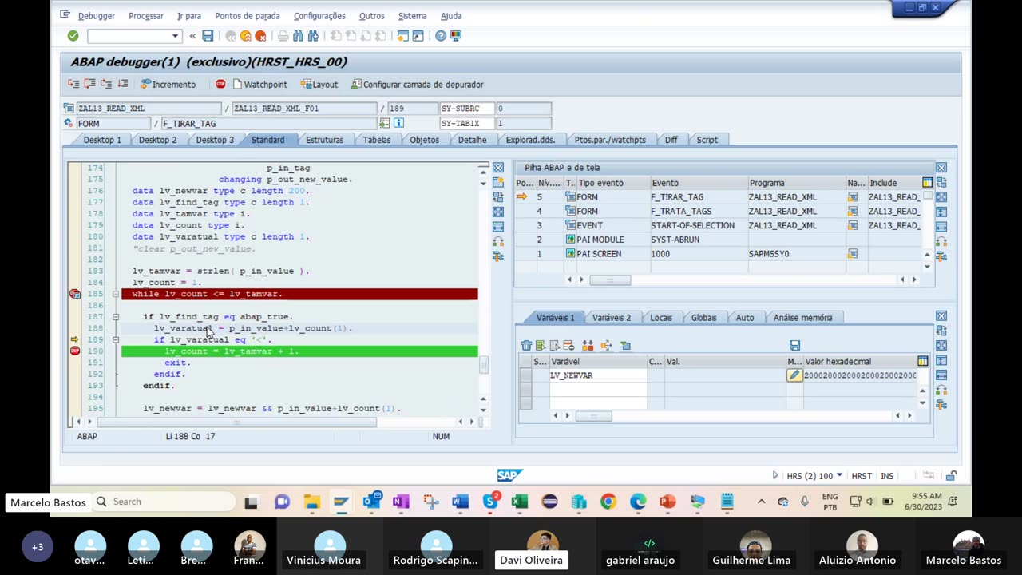Screen dimensions: 1022x575
Task: Click the Watchpoint button
Action: click(x=259, y=84)
